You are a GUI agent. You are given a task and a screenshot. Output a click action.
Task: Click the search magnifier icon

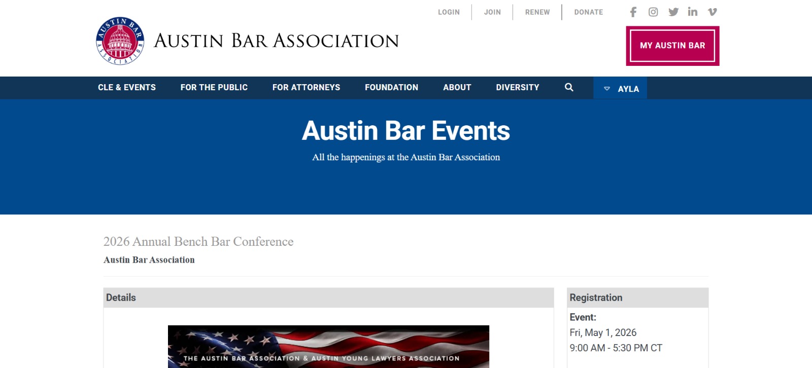point(569,87)
